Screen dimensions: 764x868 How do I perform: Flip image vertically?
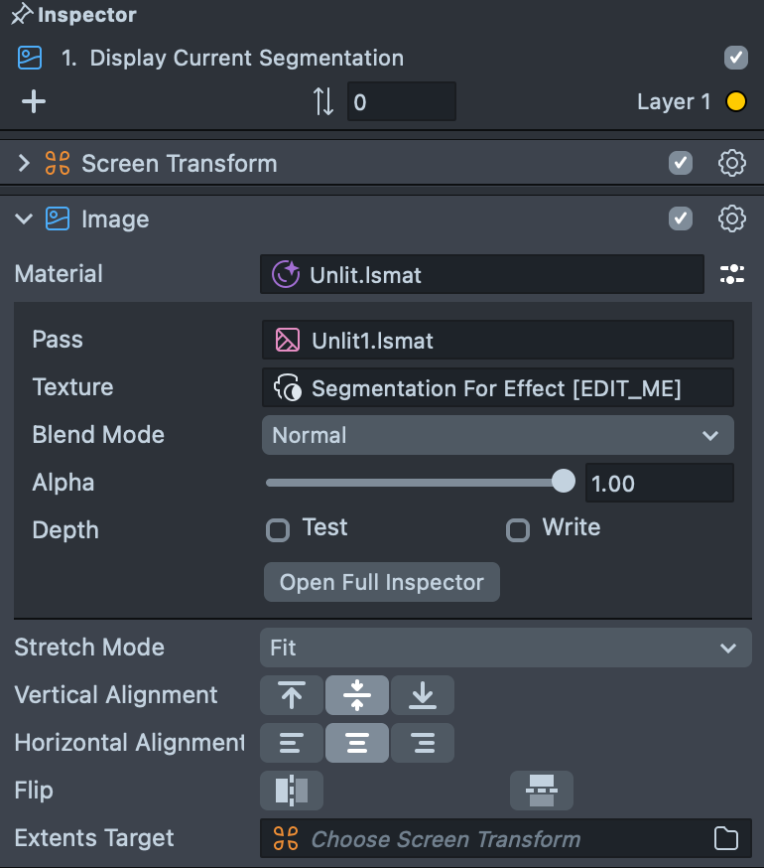pyautogui.click(x=542, y=791)
